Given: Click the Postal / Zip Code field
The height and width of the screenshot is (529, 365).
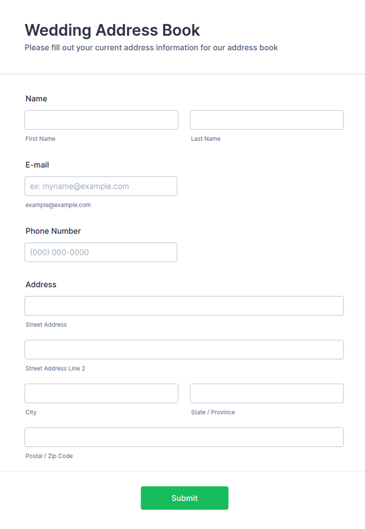Looking at the screenshot, I should point(184,437).
